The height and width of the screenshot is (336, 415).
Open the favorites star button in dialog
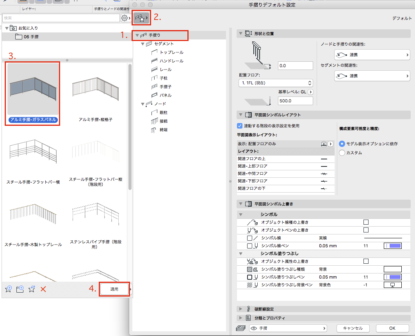click(x=141, y=18)
